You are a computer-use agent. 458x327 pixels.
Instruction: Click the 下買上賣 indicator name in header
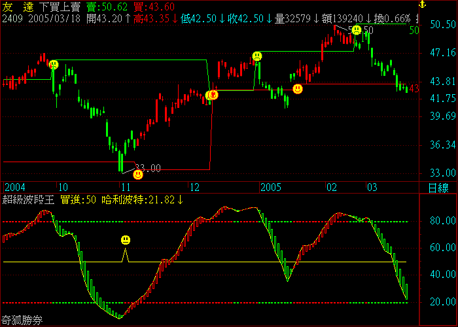coord(61,7)
